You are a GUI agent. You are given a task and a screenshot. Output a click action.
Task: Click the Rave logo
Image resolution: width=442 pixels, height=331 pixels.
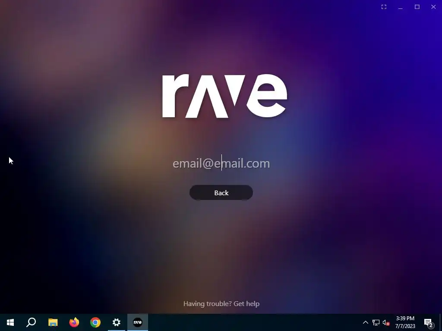click(224, 96)
